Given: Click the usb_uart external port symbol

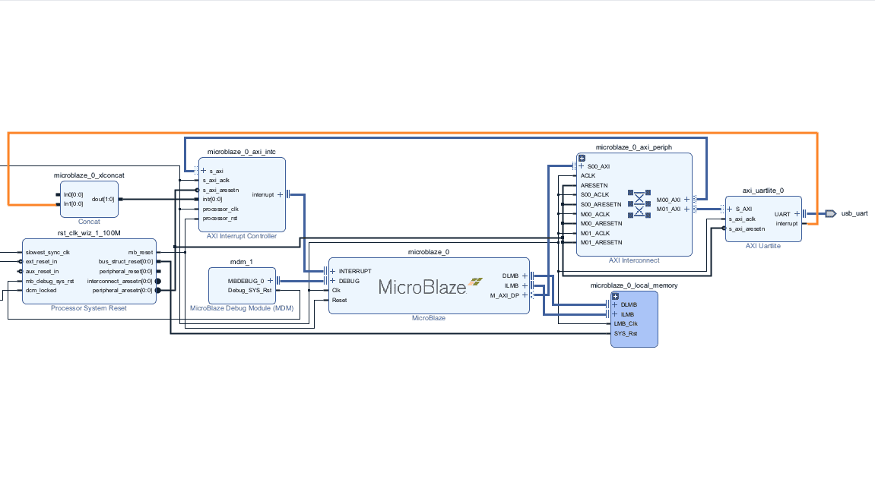Looking at the screenshot, I should tap(830, 214).
